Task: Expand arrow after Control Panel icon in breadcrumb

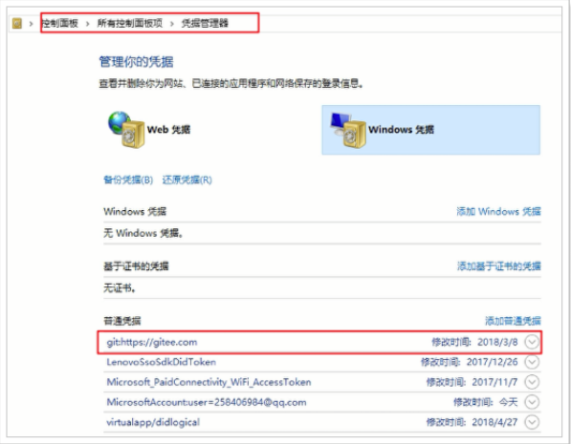Action: 32,24
